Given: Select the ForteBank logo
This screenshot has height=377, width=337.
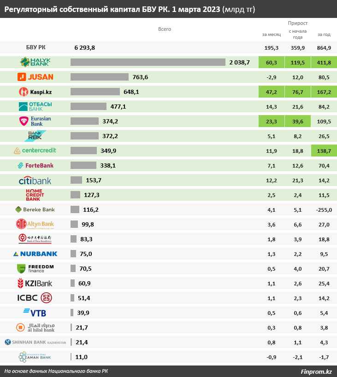Looking at the screenshot, I should tap(35, 165).
